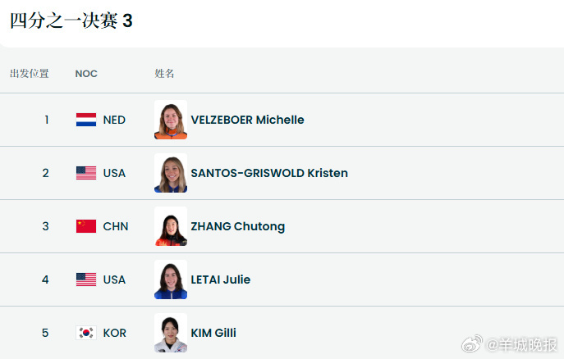Click the name VELZEBOER Michelle
This screenshot has width=564, height=359.
247,120
